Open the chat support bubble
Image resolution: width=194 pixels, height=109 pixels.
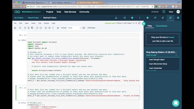click(x=176, y=103)
